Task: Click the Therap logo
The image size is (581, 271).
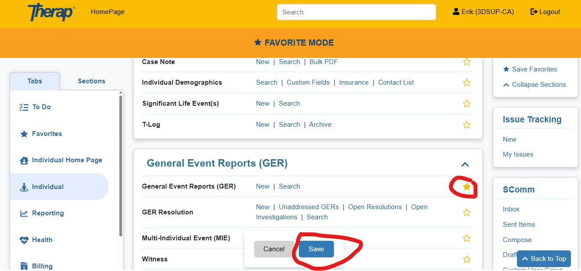Action: (x=50, y=12)
